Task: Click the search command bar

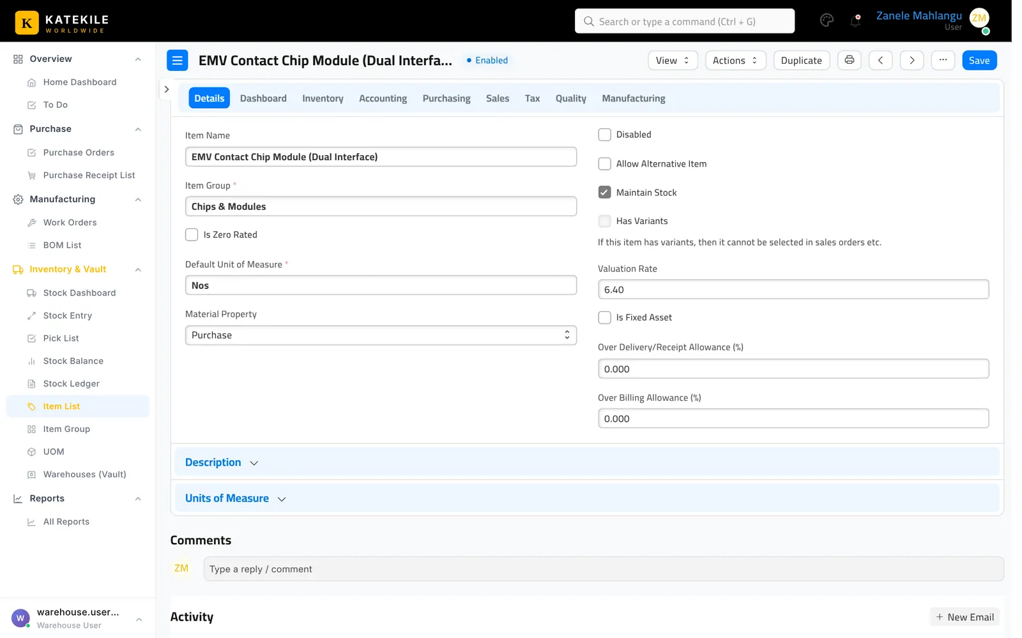Action: 685,21
